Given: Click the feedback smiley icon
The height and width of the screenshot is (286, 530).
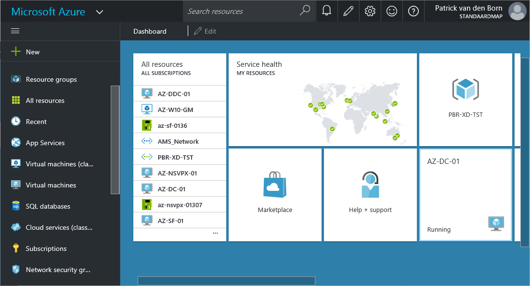Looking at the screenshot, I should point(391,11).
